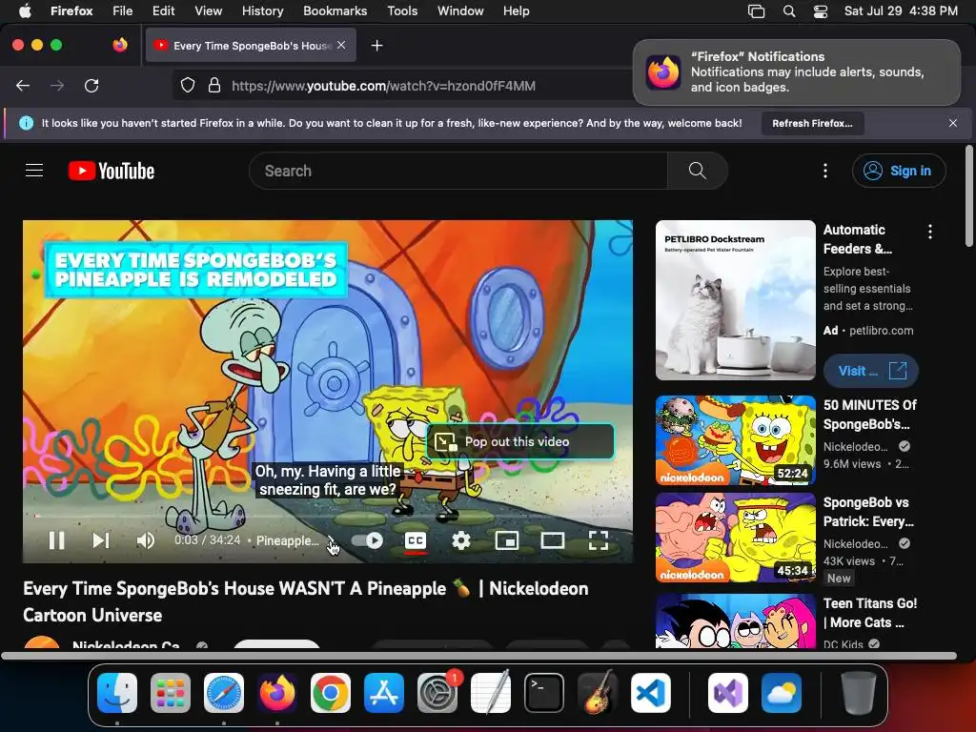
Task: Click the Sign in button
Action: 899,171
